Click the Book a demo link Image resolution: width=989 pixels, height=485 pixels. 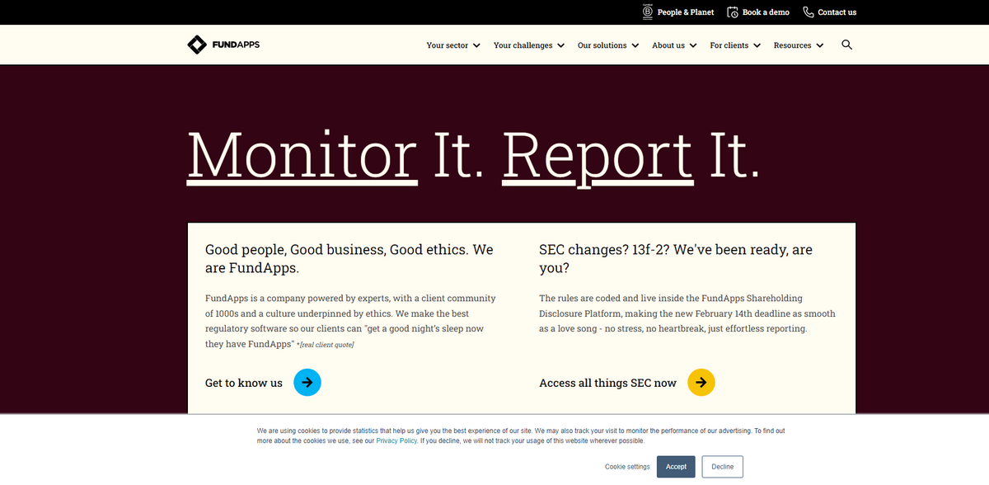pos(766,12)
